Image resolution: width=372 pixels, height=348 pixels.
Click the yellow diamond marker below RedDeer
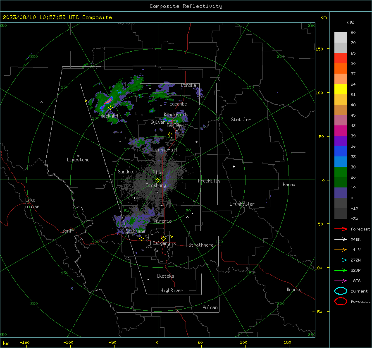(170, 134)
